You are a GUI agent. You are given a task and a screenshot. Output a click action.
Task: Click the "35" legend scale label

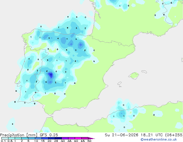pos(69,141)
